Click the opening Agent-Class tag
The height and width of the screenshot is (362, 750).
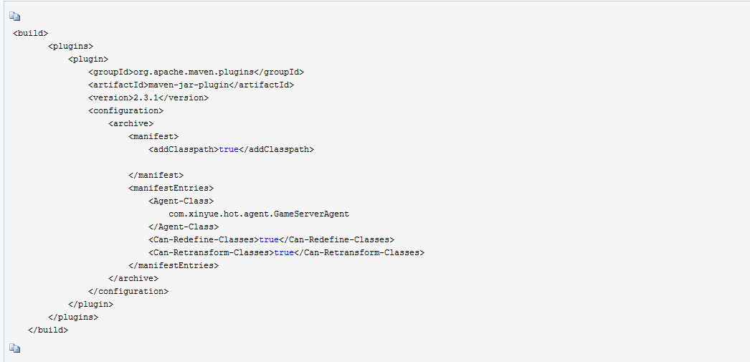click(181, 201)
